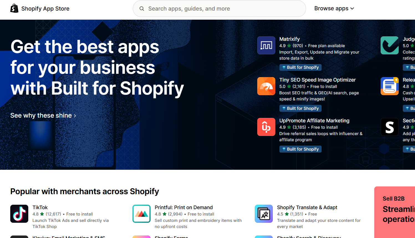Open the Matrixify app title
415x238 pixels.
289,39
